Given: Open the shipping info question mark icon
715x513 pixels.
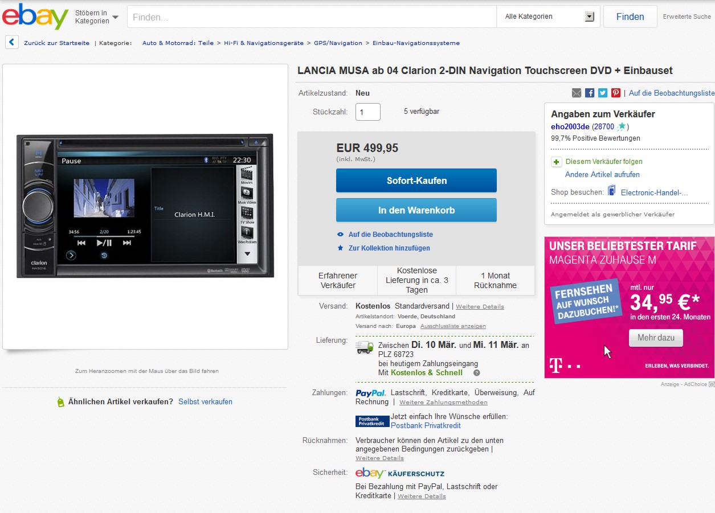Looking at the screenshot, I should coord(477,373).
